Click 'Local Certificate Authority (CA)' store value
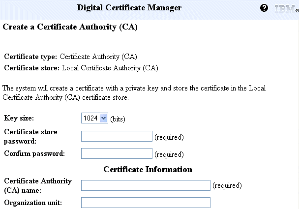 click(x=110, y=68)
